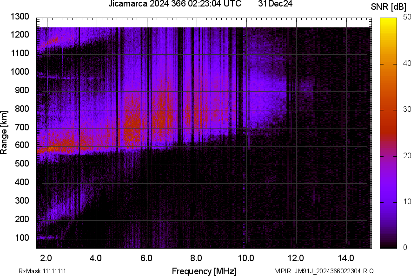Viewport: 411px width, 276px height.
Task: Click range tick label '1300'
Action: 20,17
